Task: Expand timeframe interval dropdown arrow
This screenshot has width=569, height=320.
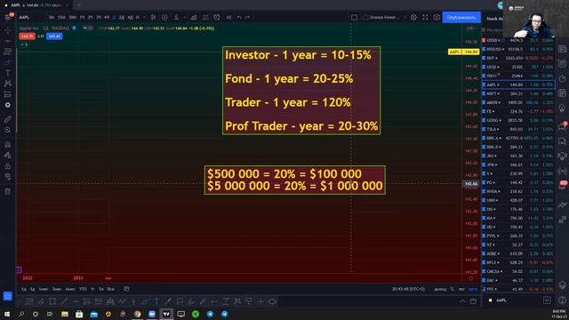Action: click(144, 18)
